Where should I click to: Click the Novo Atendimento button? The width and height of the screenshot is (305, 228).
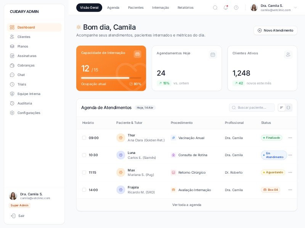[275, 30]
